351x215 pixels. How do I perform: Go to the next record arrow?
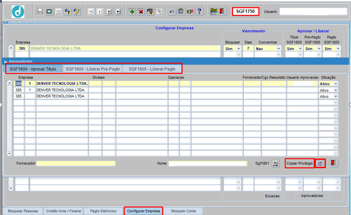(x=109, y=11)
